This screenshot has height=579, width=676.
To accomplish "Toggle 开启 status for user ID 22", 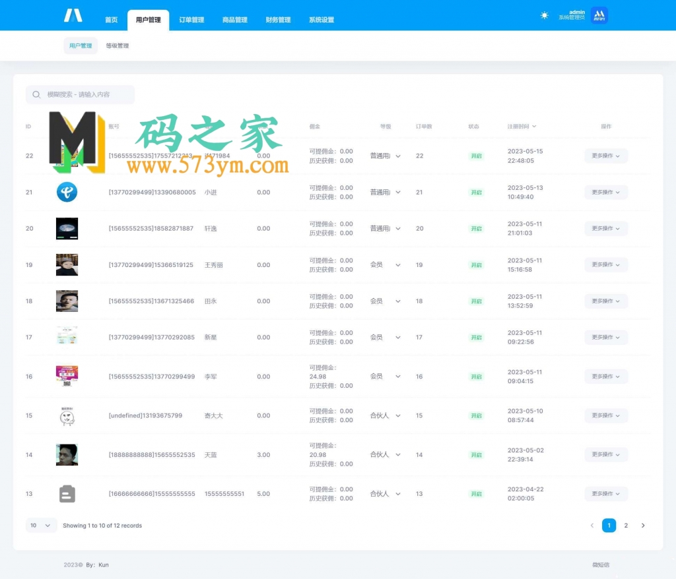I will 476,156.
